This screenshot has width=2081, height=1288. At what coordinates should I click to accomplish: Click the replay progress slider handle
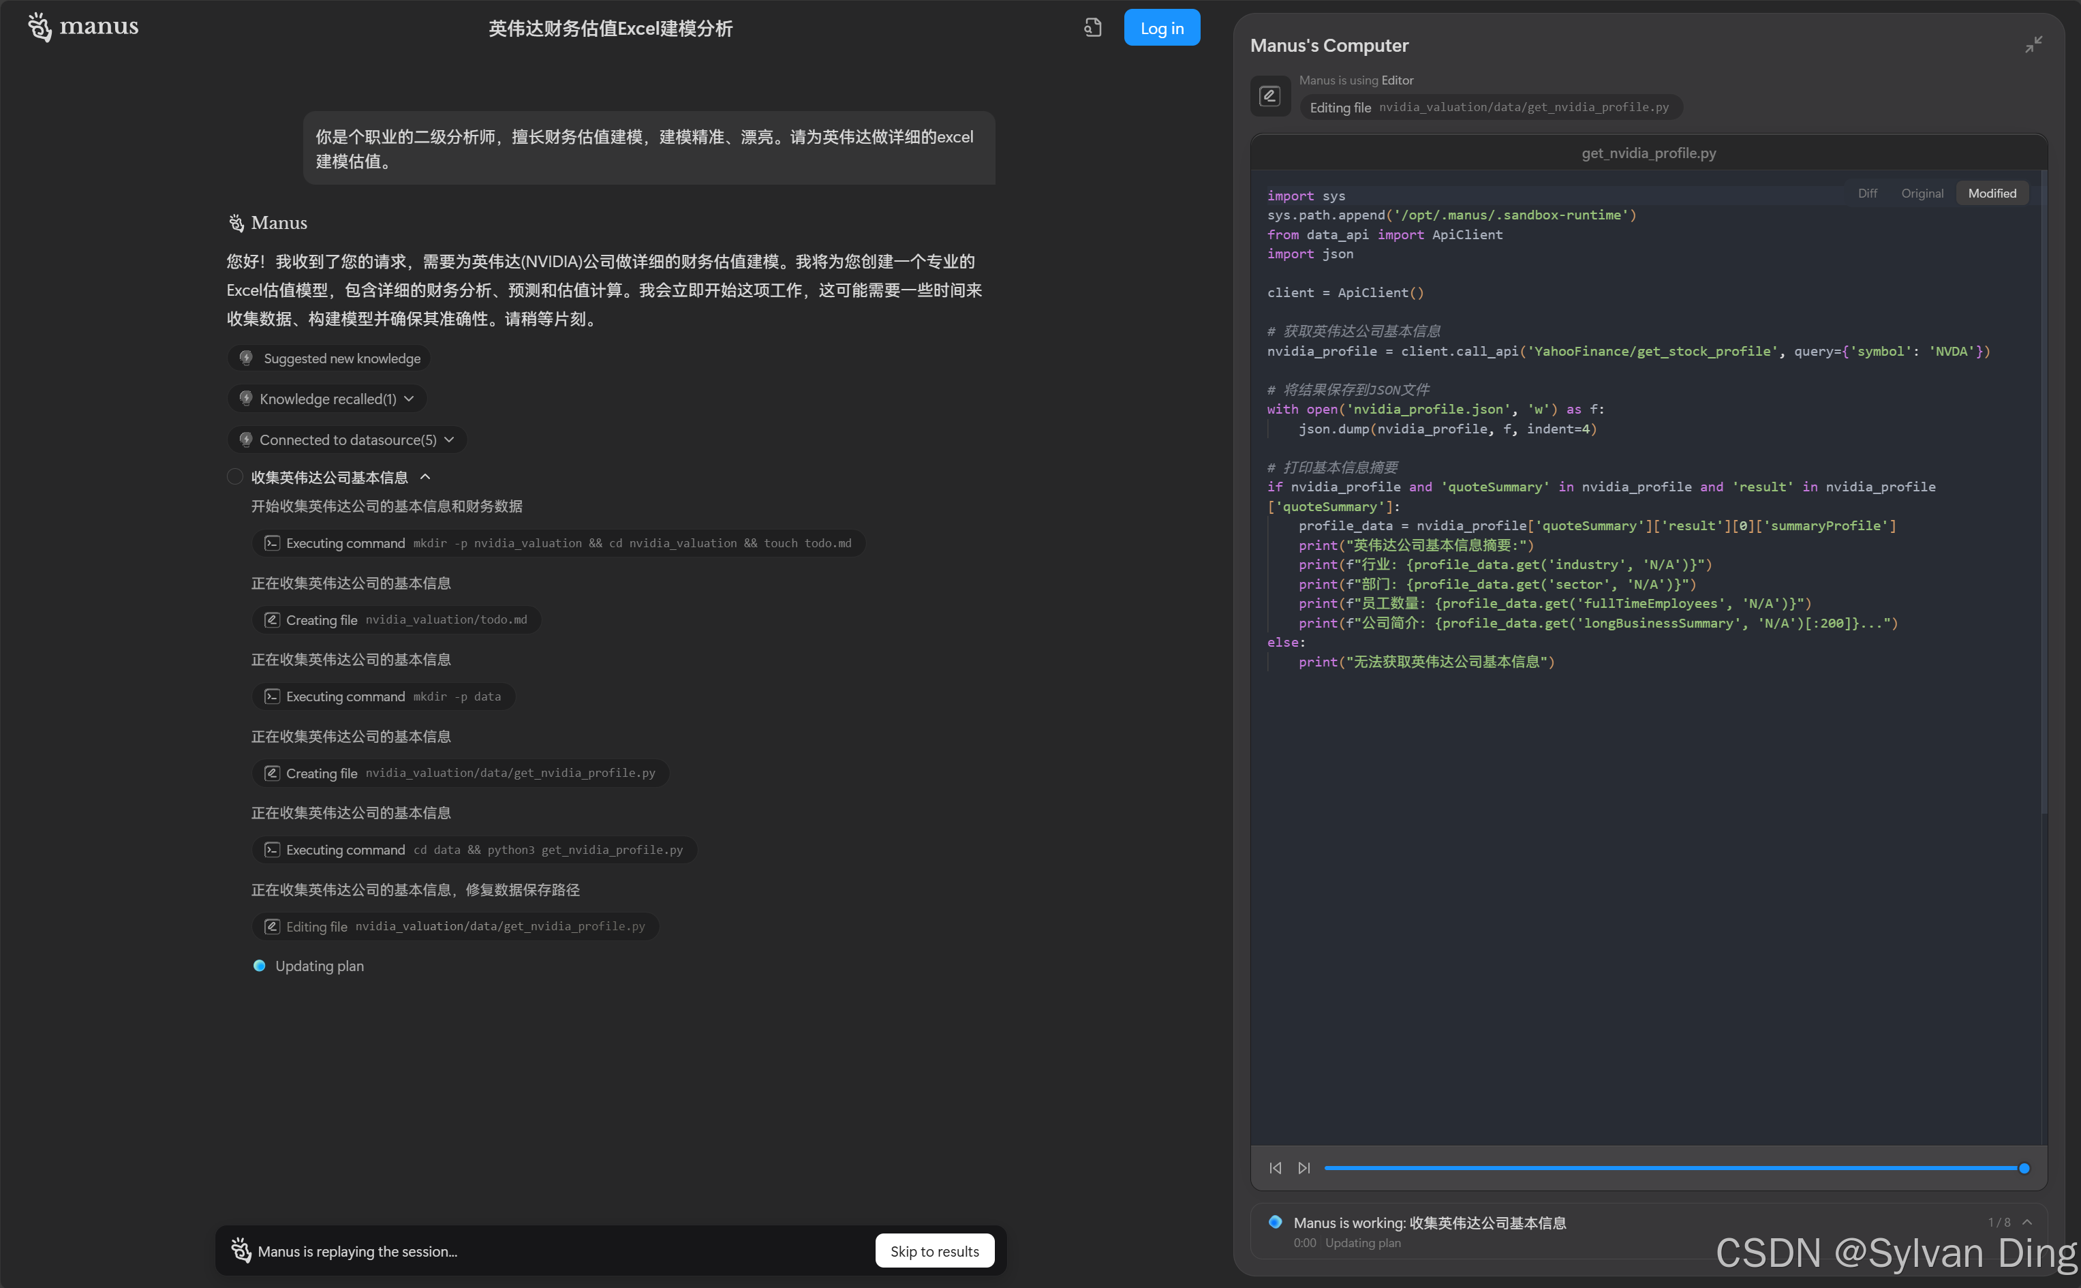tap(2024, 1168)
